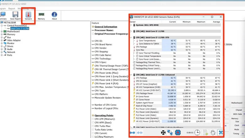The width and height of the screenshot is (245, 138).
Task: Collapse the Intel Core i7-11700: DTS section
Action: 131,37
